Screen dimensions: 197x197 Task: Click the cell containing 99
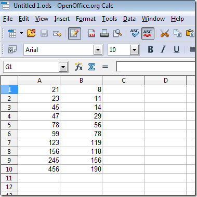point(39,134)
